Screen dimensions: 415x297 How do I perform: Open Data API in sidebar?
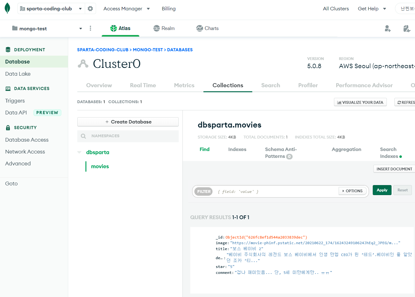click(16, 113)
